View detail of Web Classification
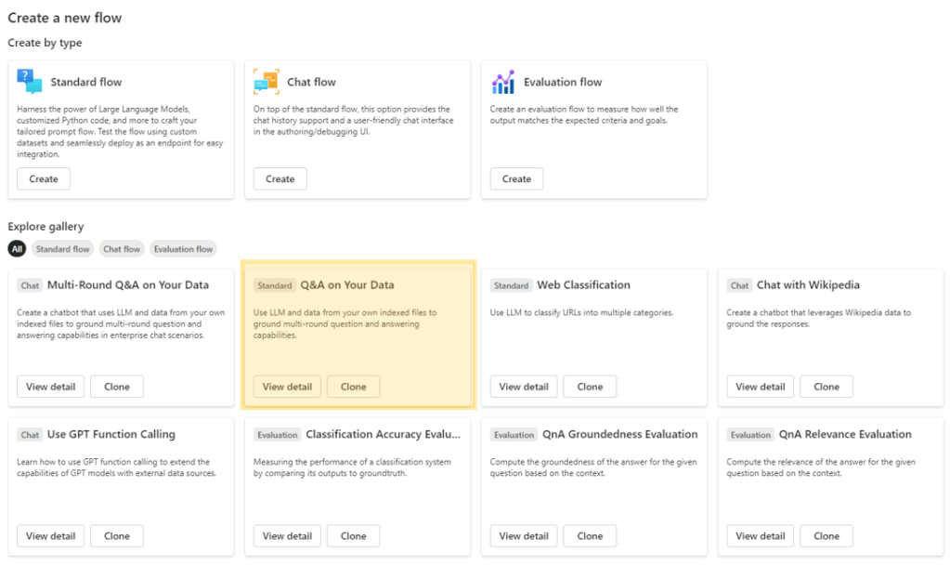 (x=523, y=386)
